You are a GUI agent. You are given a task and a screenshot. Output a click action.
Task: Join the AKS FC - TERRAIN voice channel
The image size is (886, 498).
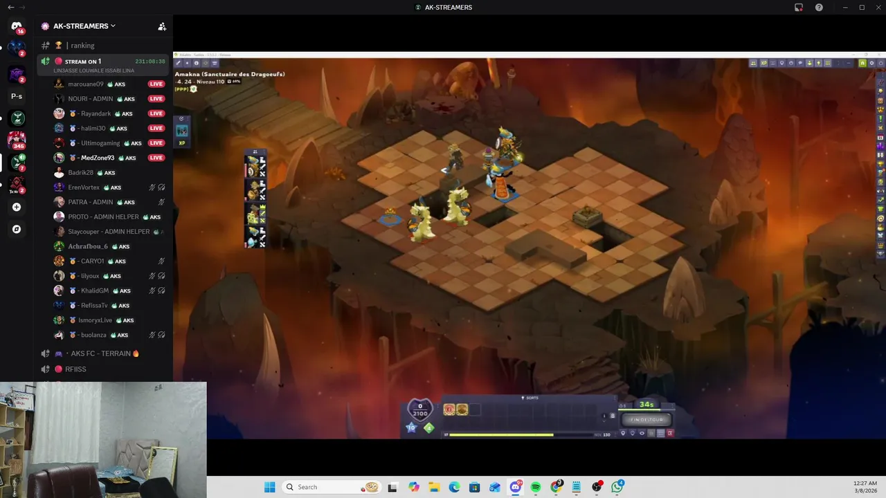(x=104, y=353)
